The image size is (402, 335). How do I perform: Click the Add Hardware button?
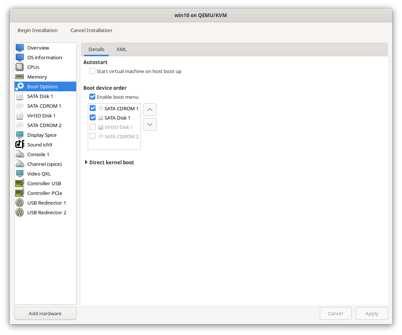(x=45, y=313)
